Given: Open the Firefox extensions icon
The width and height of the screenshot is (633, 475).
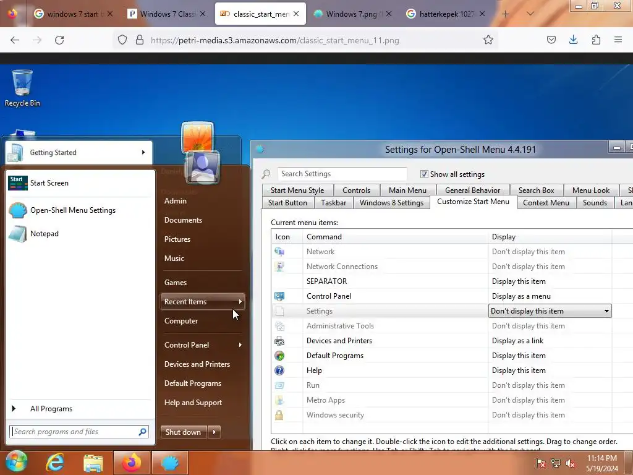Looking at the screenshot, I should click(x=596, y=40).
